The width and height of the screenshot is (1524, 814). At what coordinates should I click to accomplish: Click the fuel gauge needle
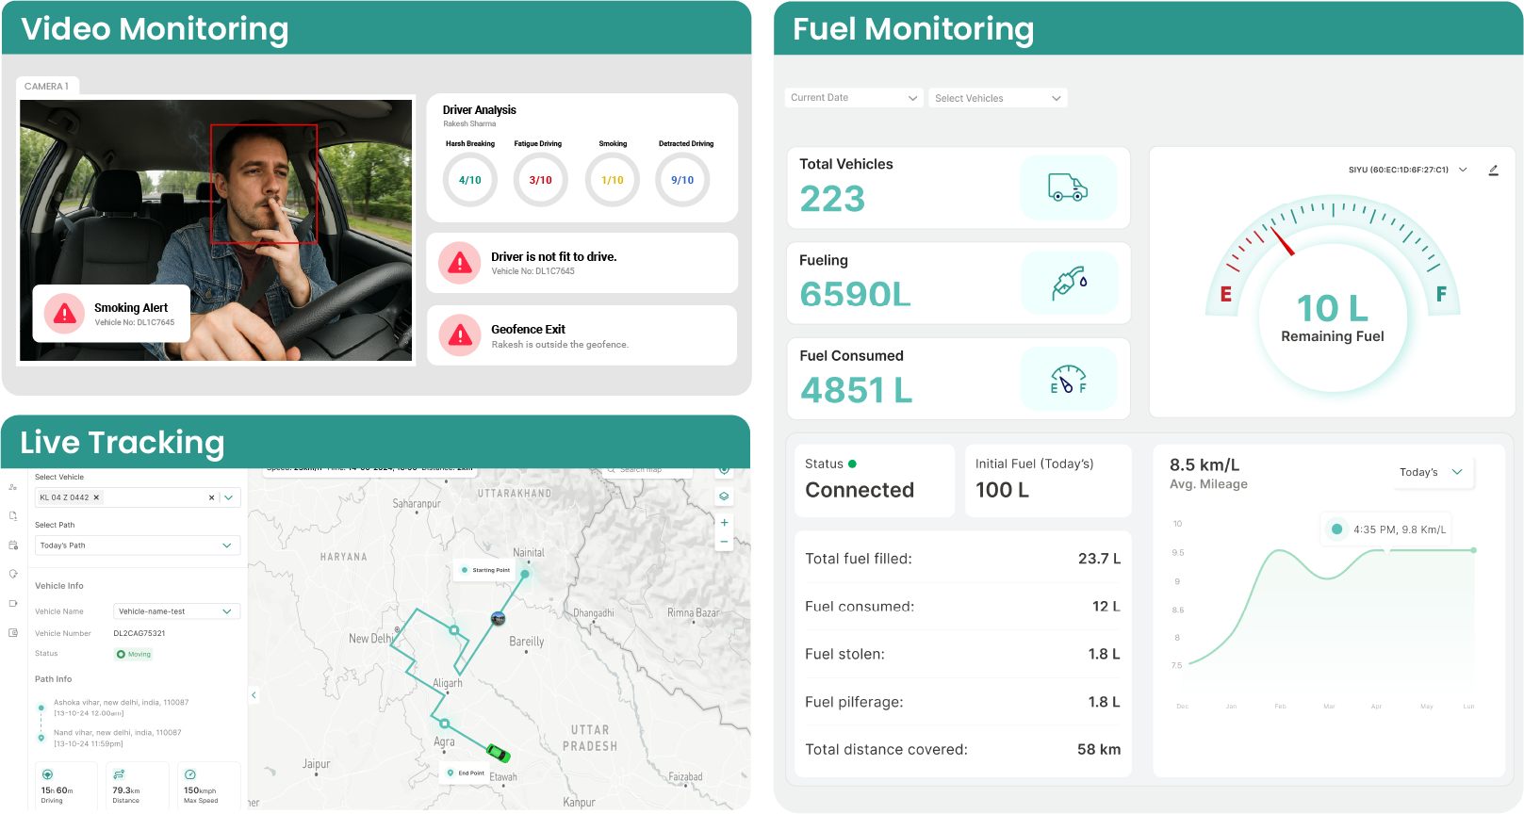(x=1283, y=241)
